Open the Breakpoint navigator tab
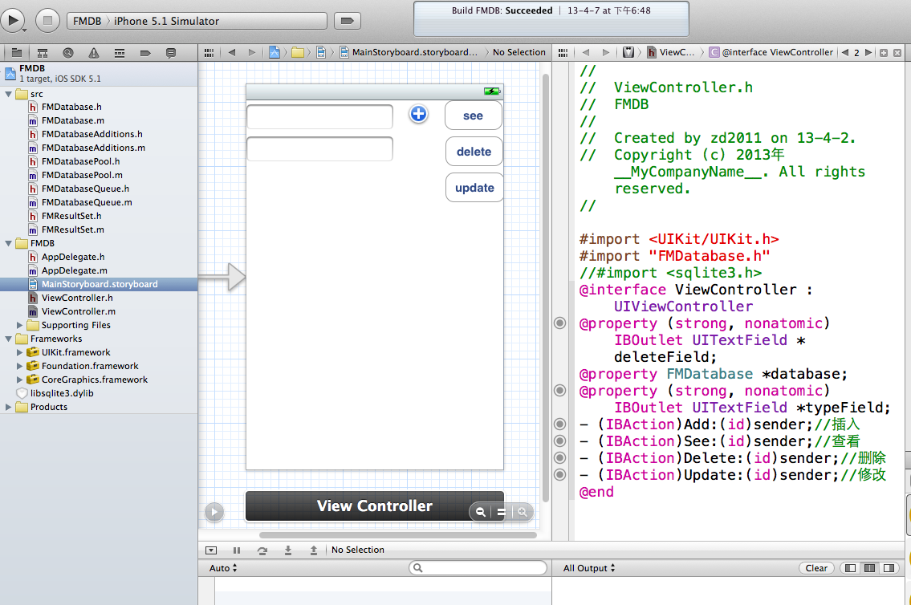Screen dimensions: 911x605 click(145, 53)
